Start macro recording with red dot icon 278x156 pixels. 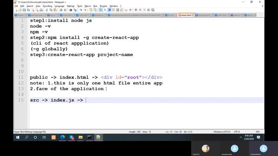click(x=136, y=10)
